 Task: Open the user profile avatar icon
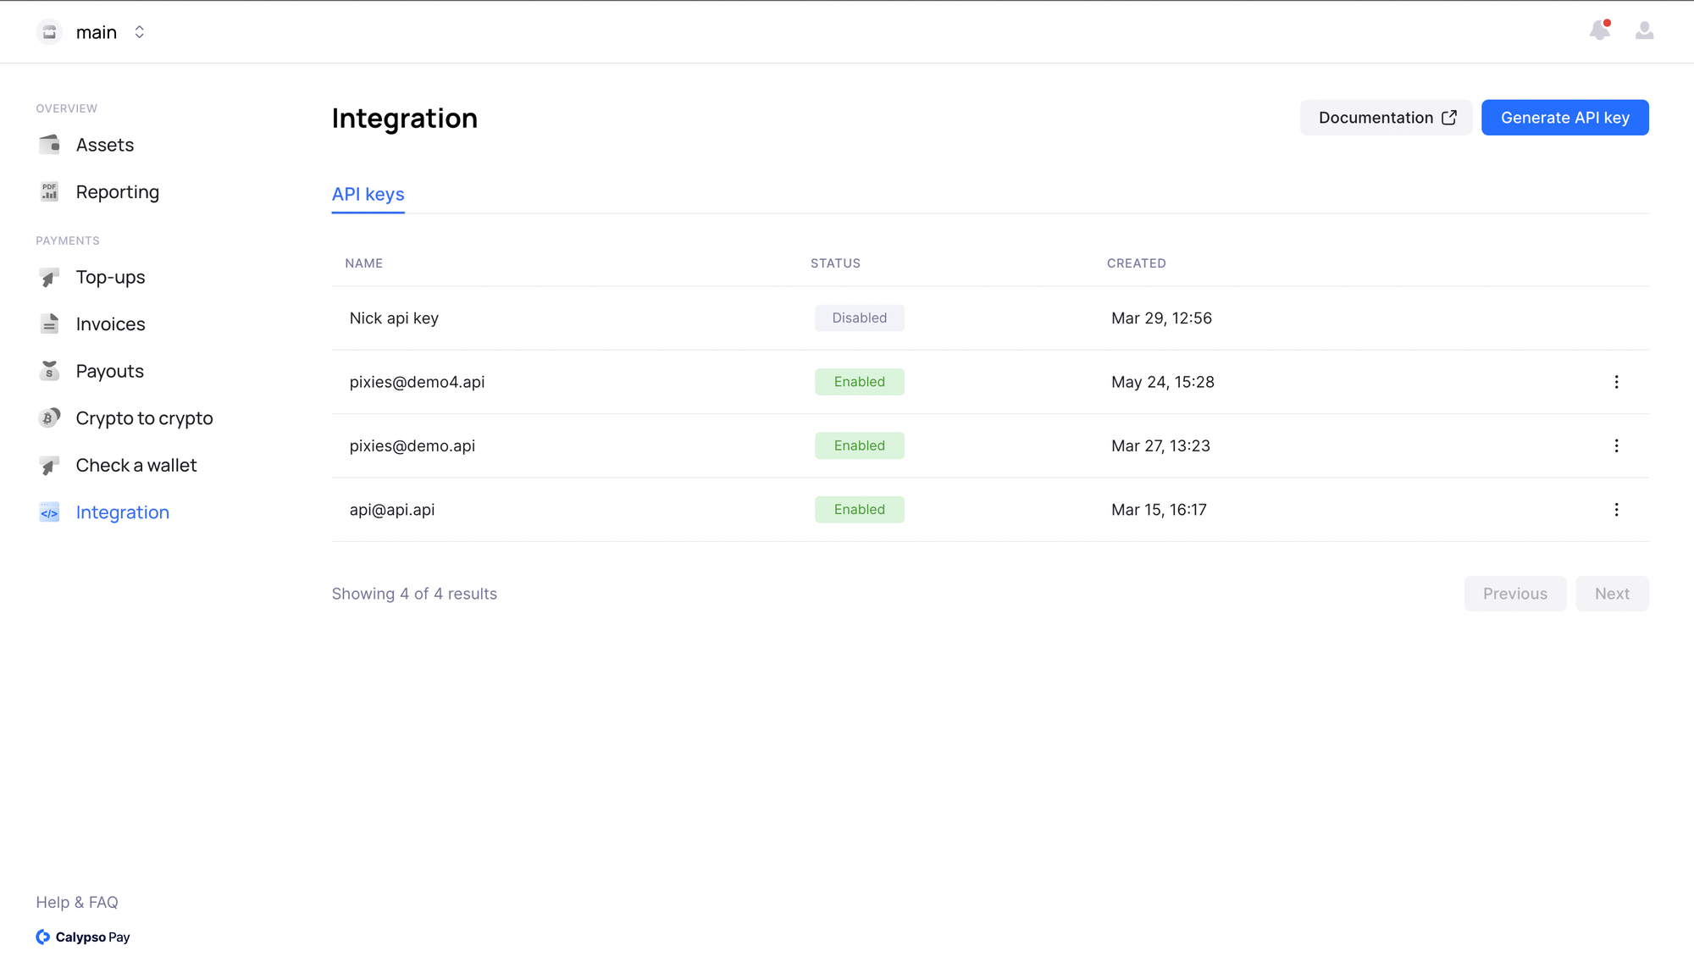pyautogui.click(x=1644, y=31)
